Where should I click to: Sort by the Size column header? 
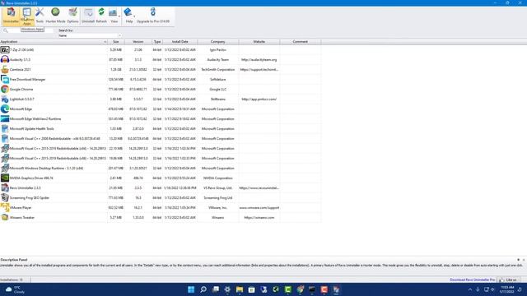coord(116,42)
